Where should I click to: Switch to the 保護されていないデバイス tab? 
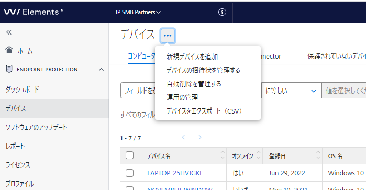pos(337,56)
